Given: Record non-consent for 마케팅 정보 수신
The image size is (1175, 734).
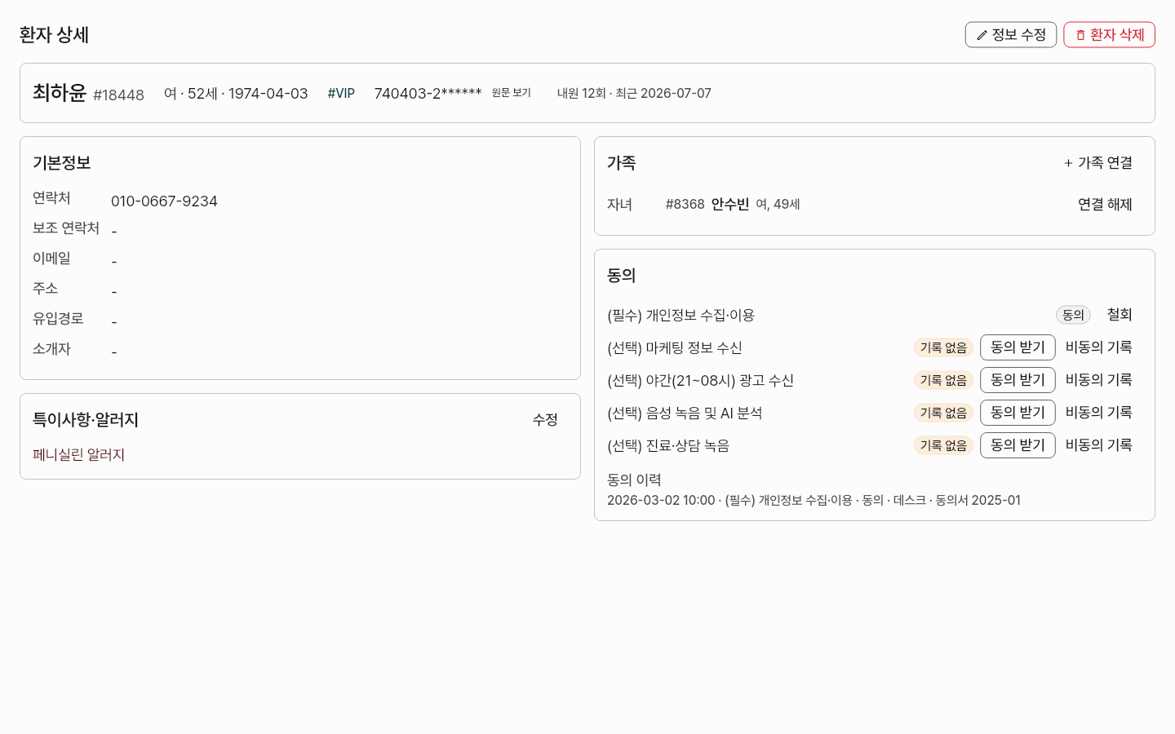Looking at the screenshot, I should coord(1098,347).
